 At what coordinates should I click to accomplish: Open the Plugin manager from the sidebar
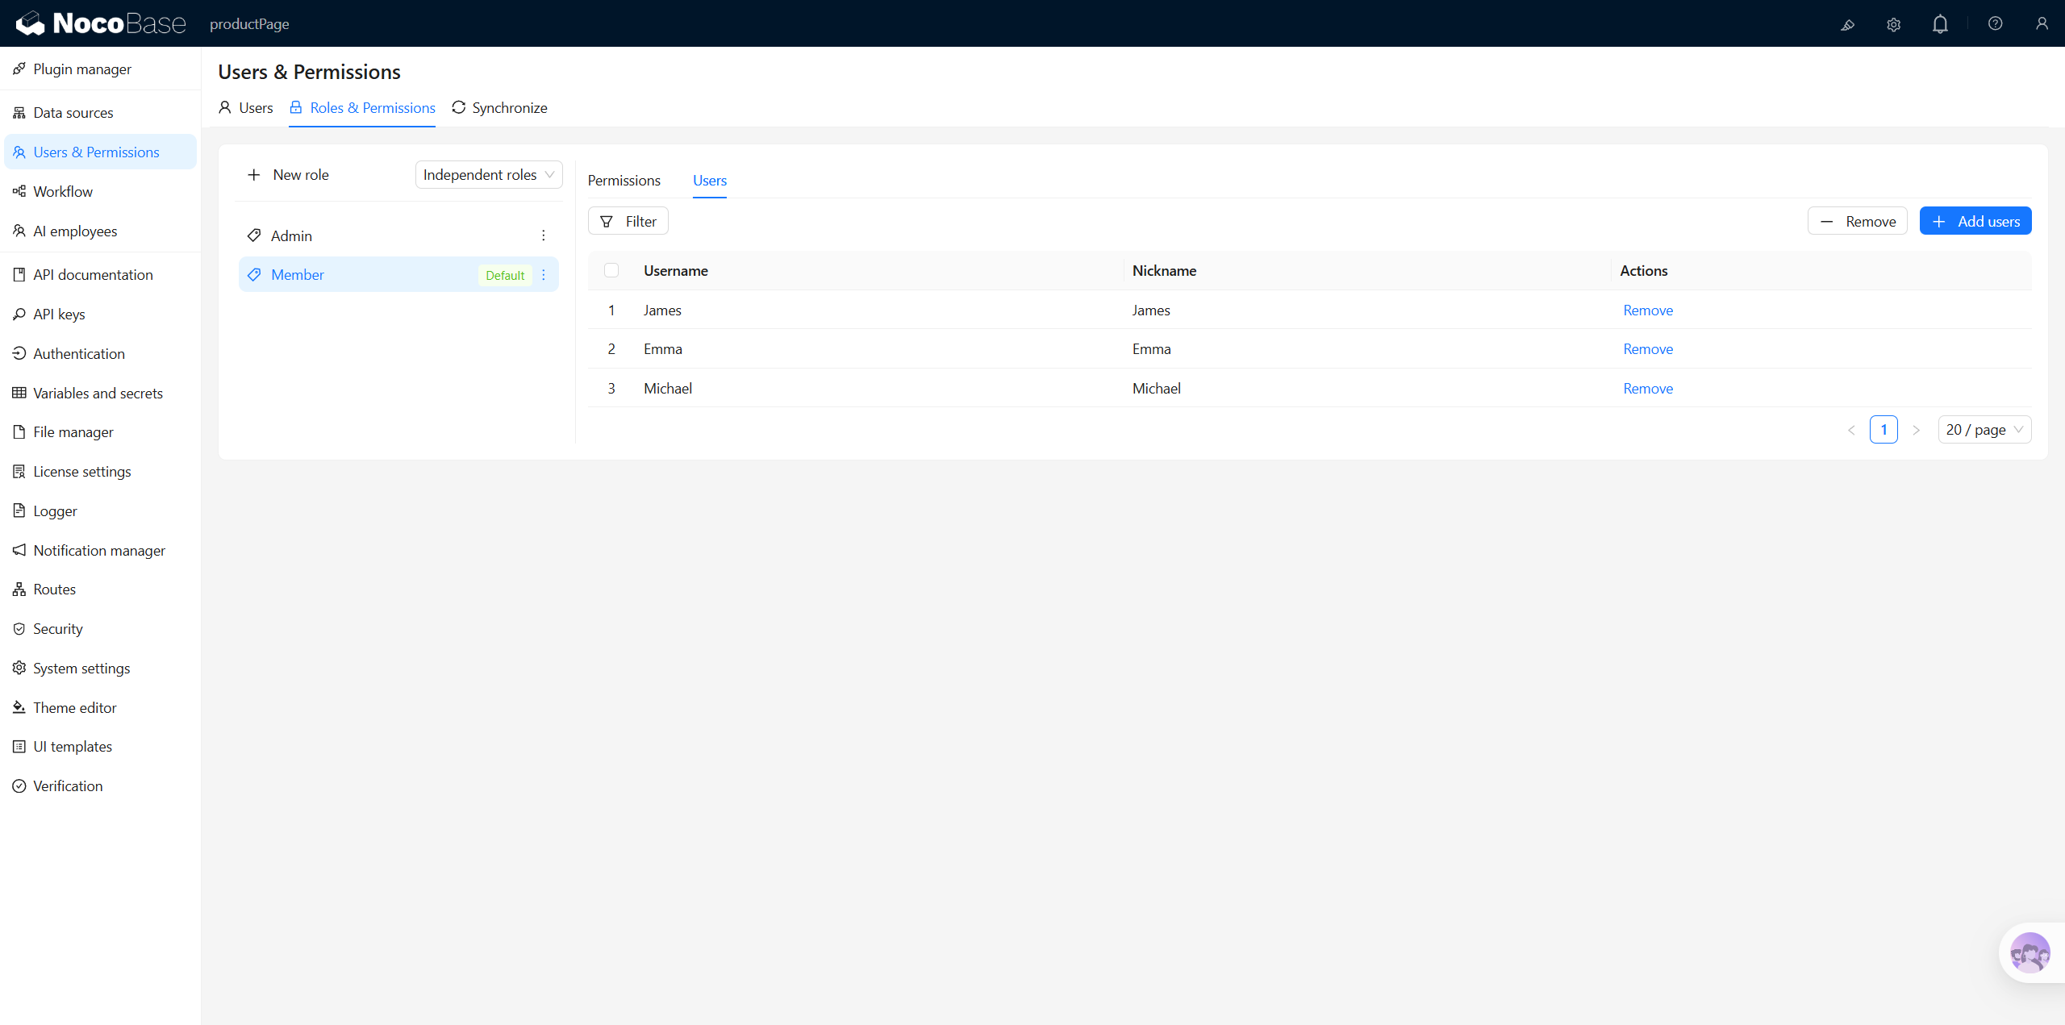(81, 69)
